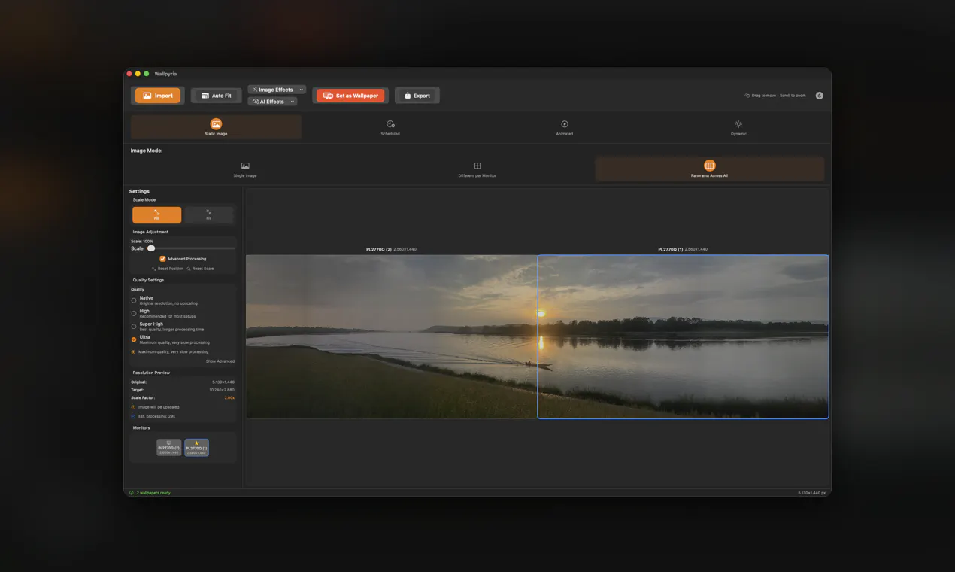Choose the Fit scale mode
Viewport: 955px width, 572px height.
[208, 214]
